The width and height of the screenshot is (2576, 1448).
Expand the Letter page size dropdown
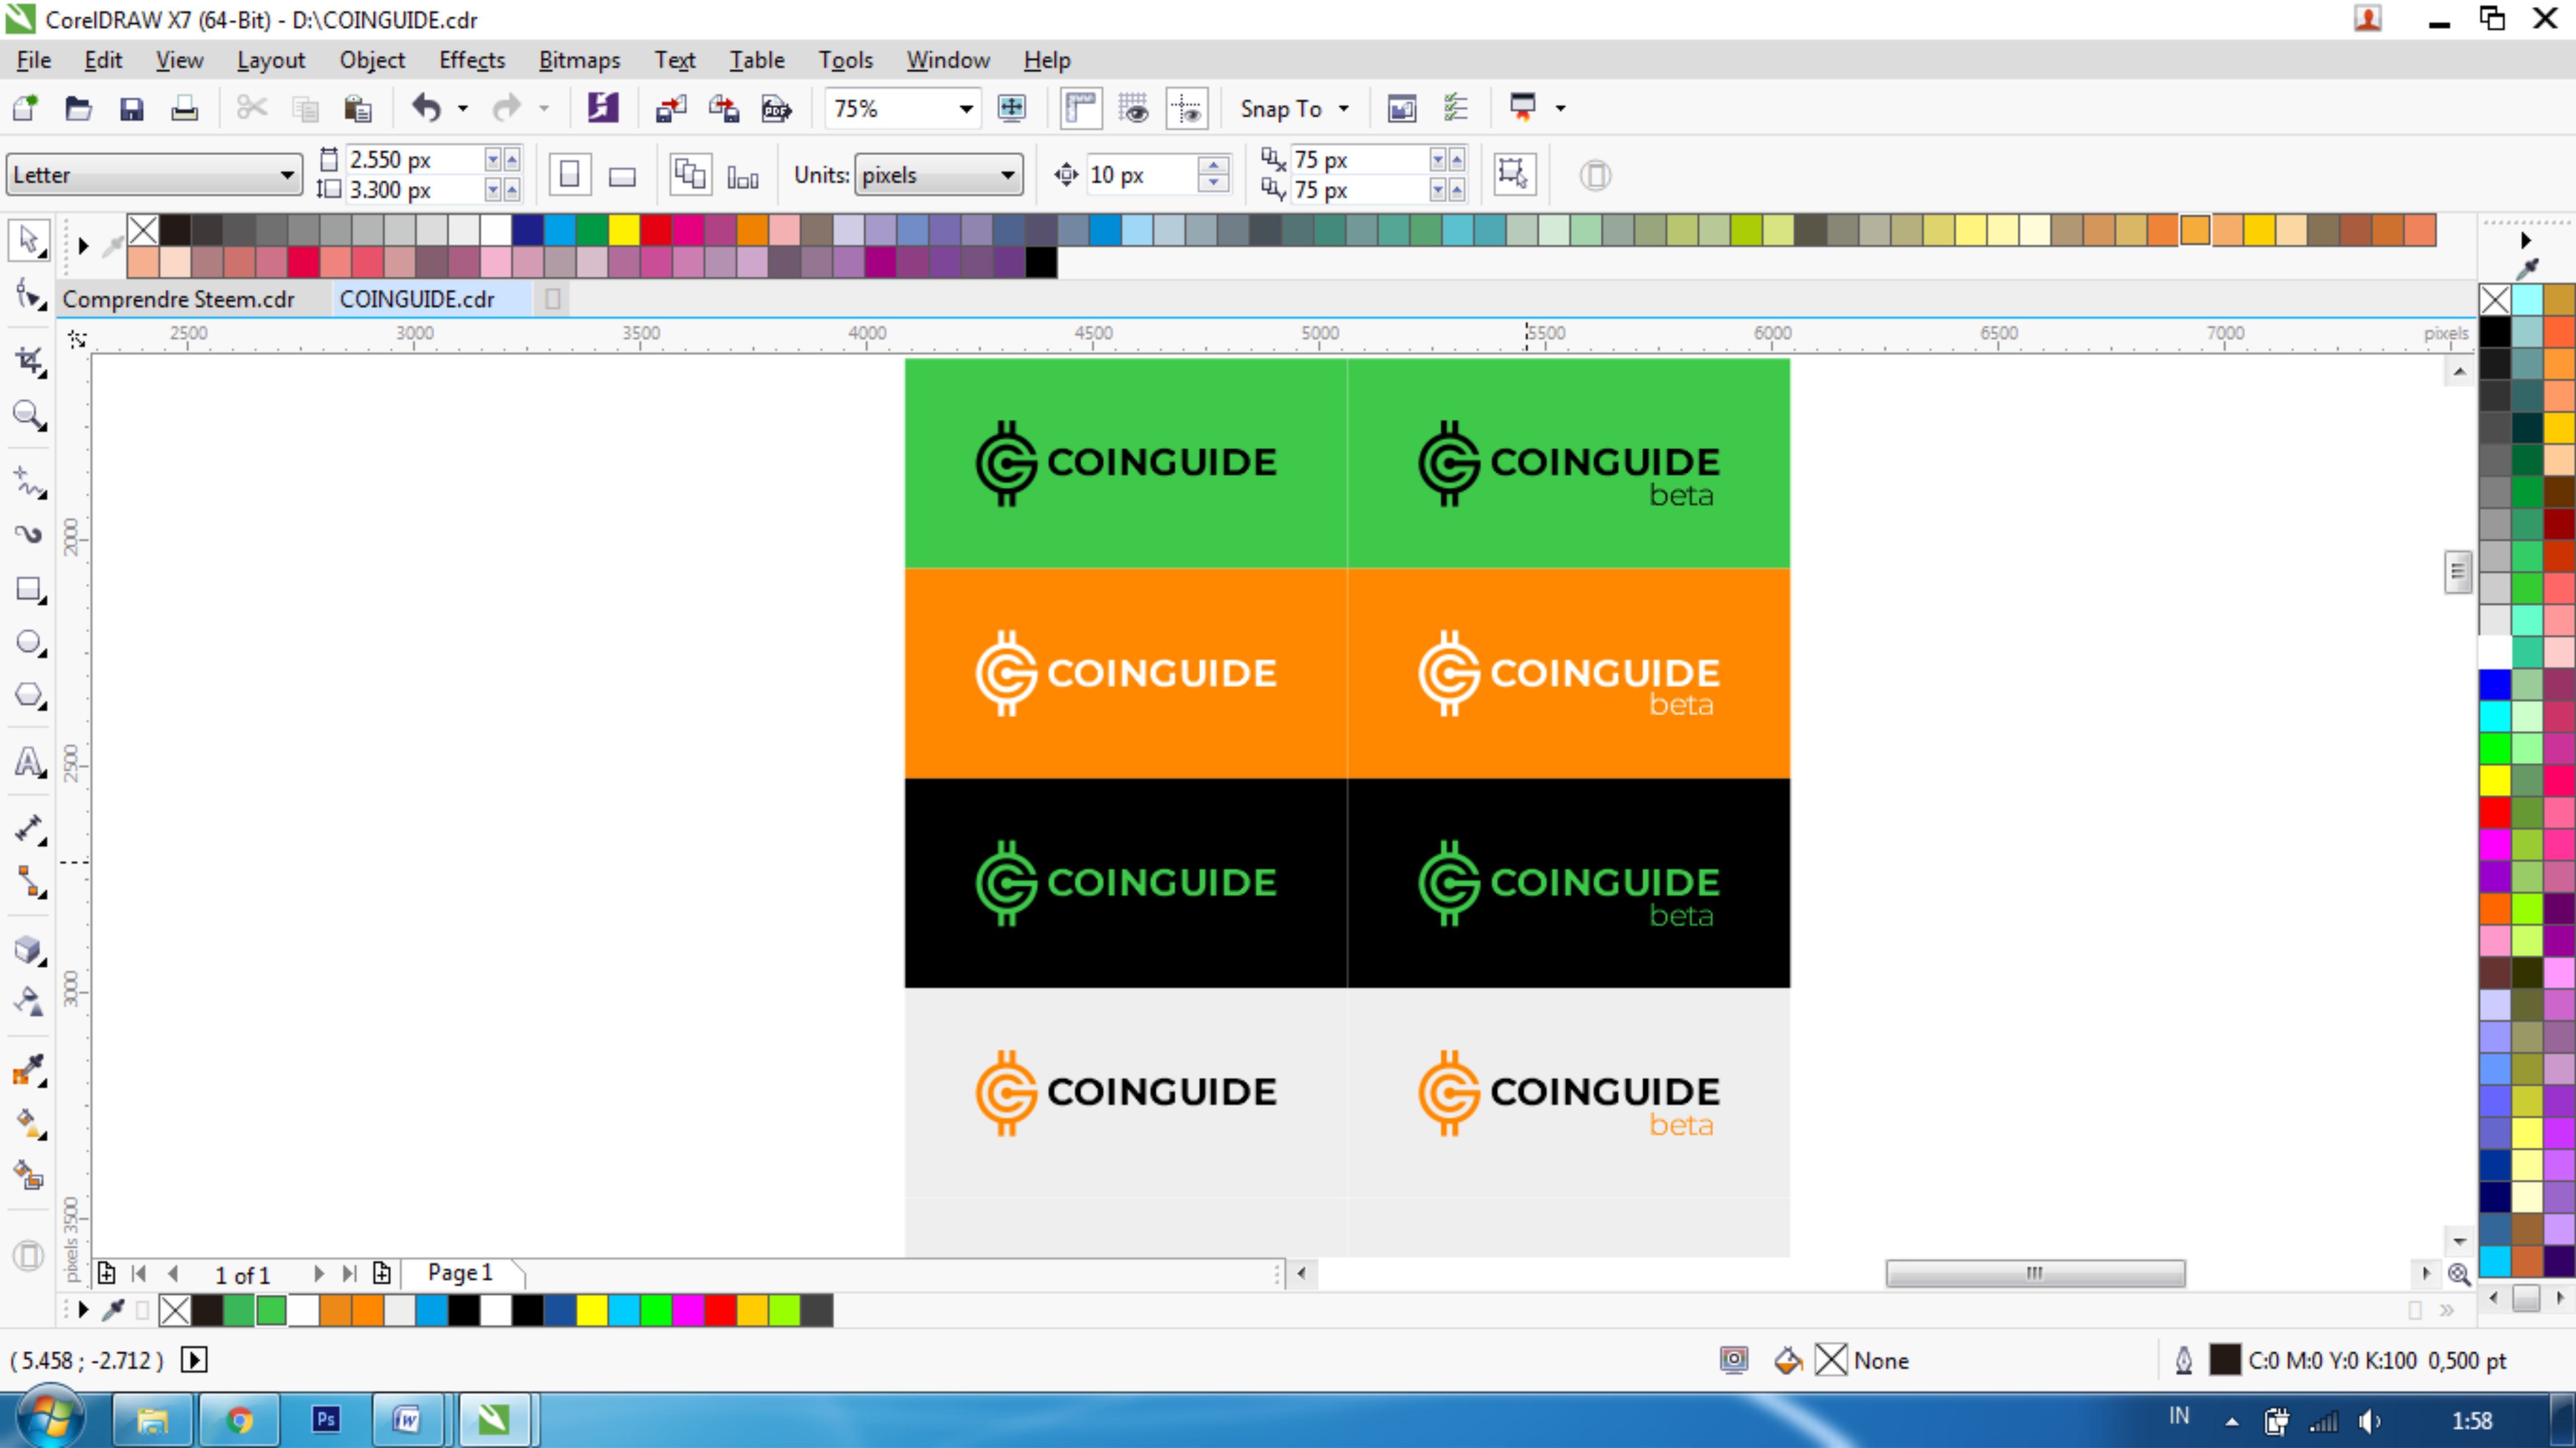pyautogui.click(x=287, y=175)
